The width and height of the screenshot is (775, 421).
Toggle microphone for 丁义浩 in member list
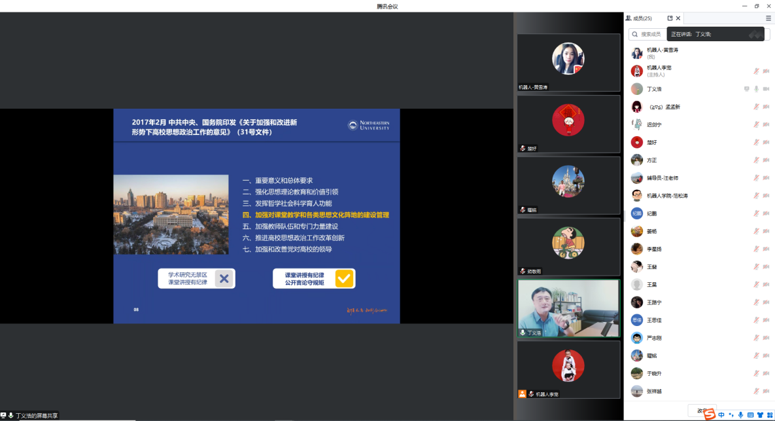[756, 89]
